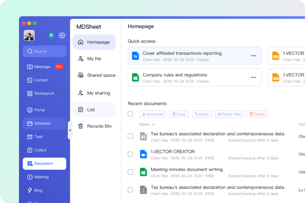Open Task in the sidebar
The width and height of the screenshot is (305, 203).
44,137
